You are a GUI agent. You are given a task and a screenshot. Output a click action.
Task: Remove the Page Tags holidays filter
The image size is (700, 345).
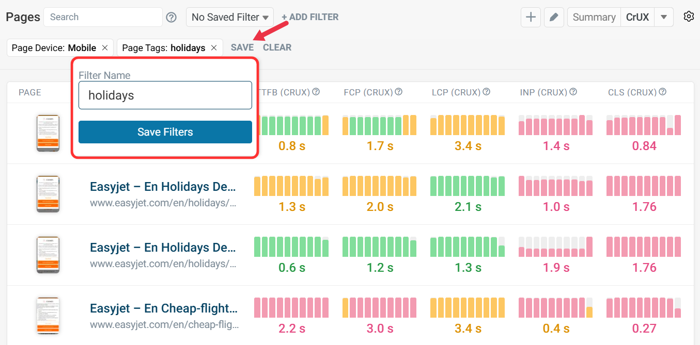[214, 47]
